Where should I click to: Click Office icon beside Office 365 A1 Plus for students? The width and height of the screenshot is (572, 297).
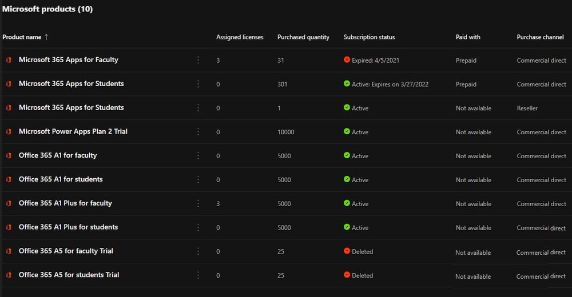[x=9, y=227]
